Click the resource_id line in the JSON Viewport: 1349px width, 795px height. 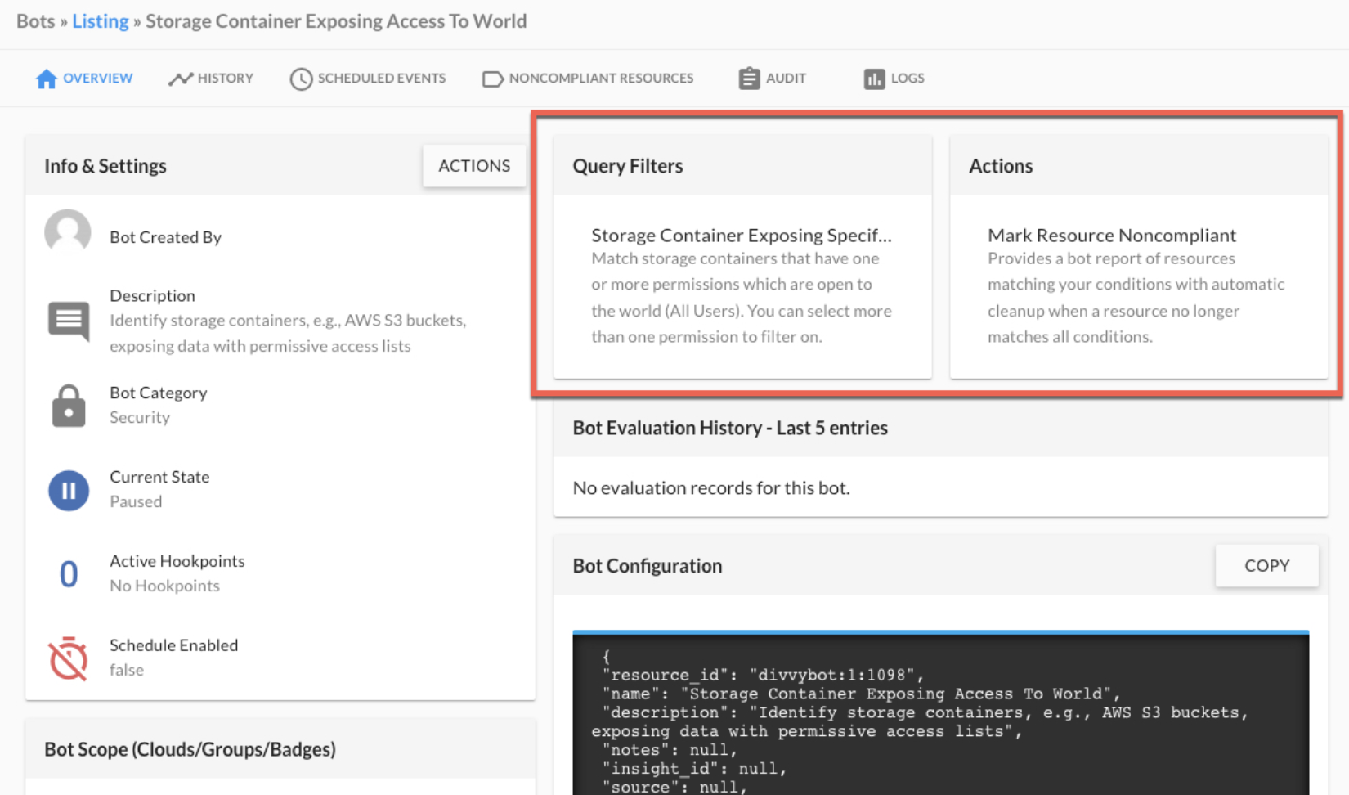(764, 675)
